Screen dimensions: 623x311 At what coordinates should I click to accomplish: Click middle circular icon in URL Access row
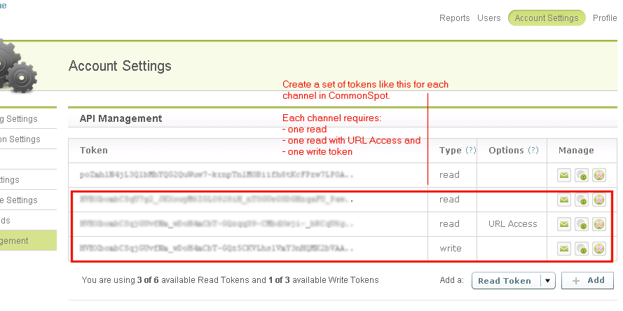[582, 225]
